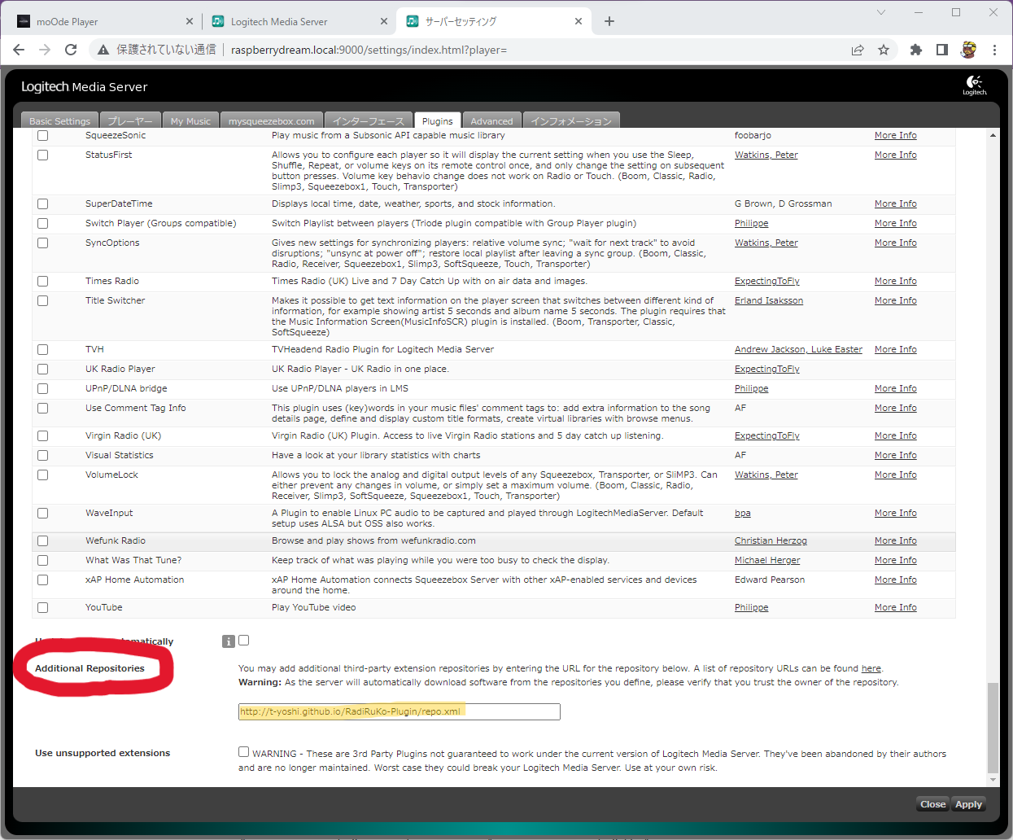Go forward in browser history
This screenshot has height=840, width=1013.
click(x=45, y=50)
